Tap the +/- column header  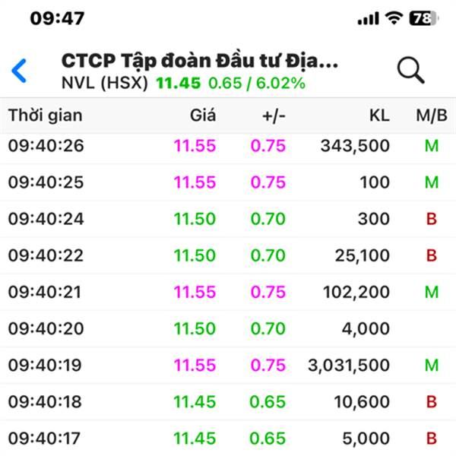coord(274,116)
